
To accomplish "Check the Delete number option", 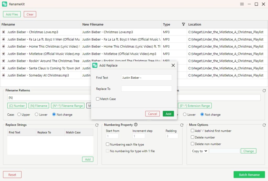I will click(x=193, y=138).
